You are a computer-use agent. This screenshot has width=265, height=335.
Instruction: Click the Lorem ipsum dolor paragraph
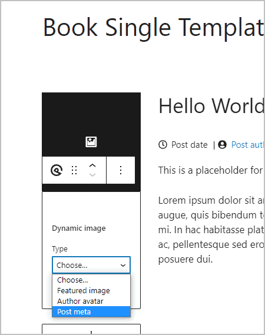coord(211,230)
